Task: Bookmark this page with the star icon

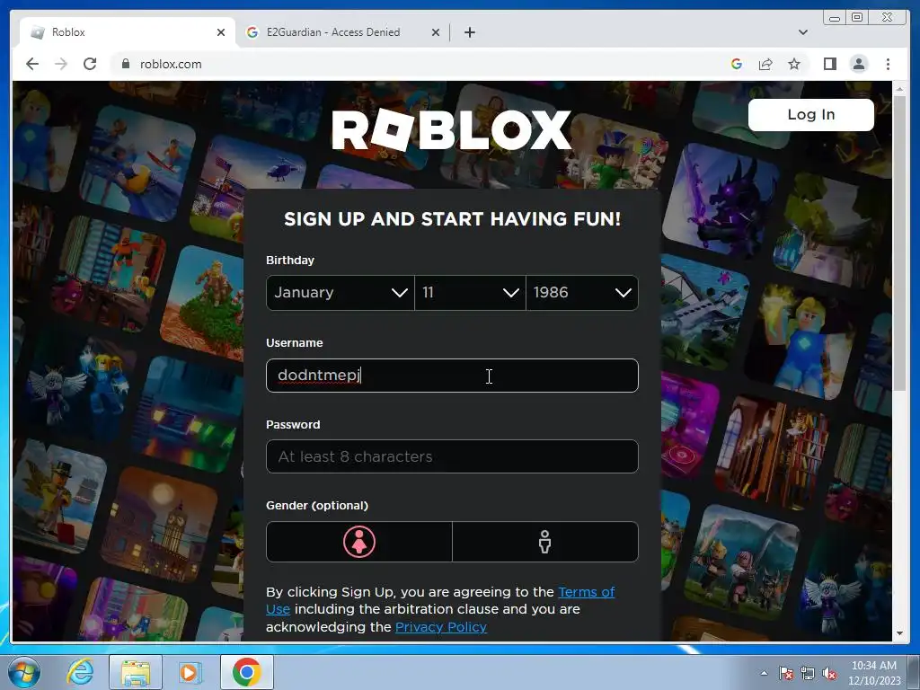Action: click(794, 64)
